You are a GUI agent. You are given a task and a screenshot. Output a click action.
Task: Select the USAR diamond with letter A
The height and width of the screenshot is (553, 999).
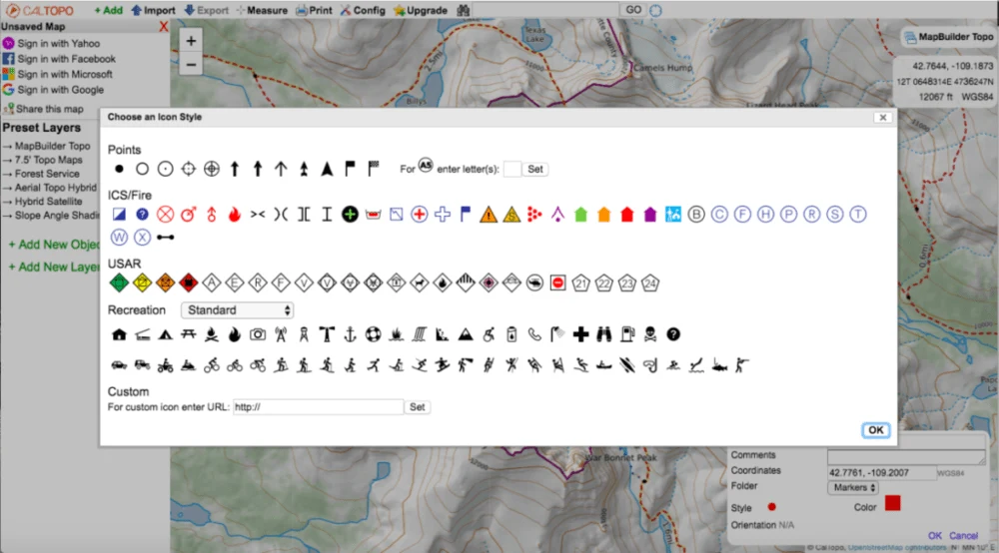coord(212,283)
